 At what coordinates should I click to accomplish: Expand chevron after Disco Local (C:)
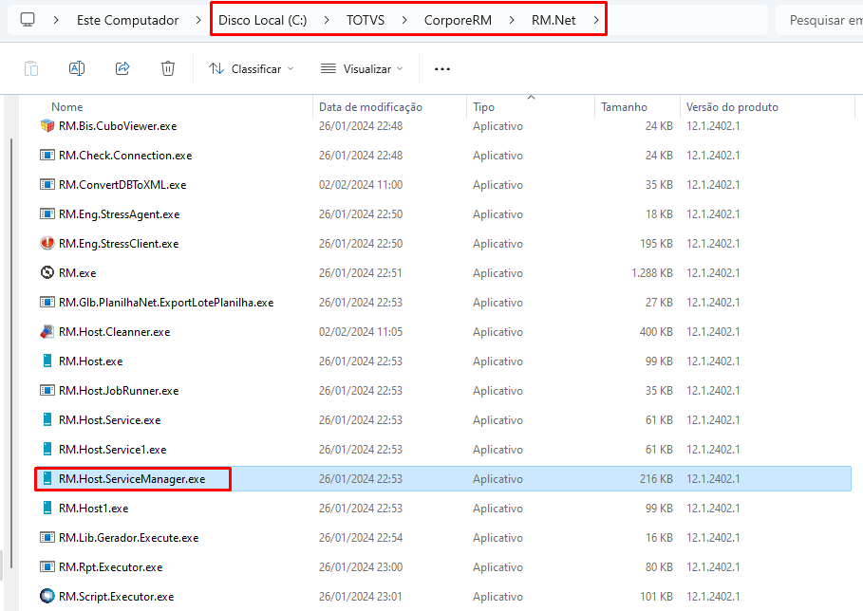tap(327, 20)
